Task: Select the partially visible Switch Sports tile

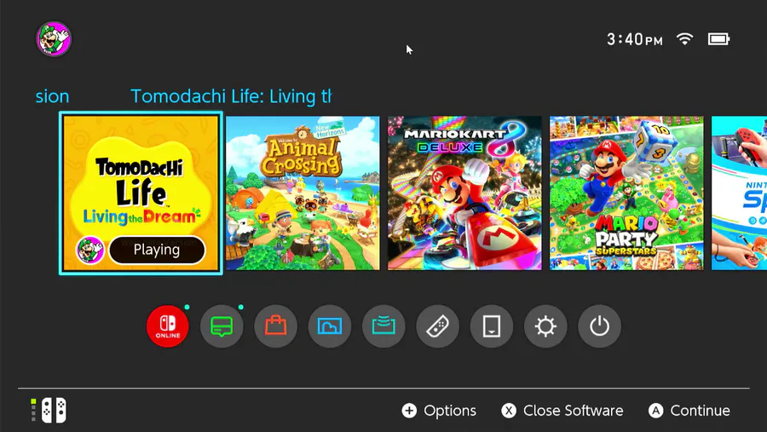Action: coord(739,193)
